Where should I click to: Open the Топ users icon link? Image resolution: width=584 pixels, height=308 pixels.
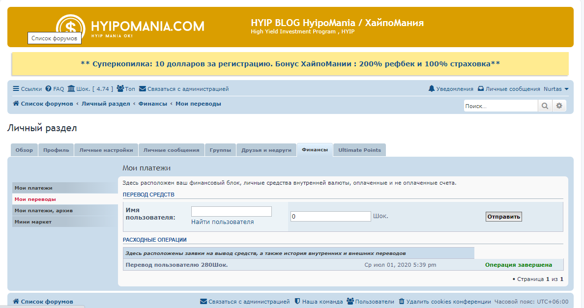click(120, 89)
